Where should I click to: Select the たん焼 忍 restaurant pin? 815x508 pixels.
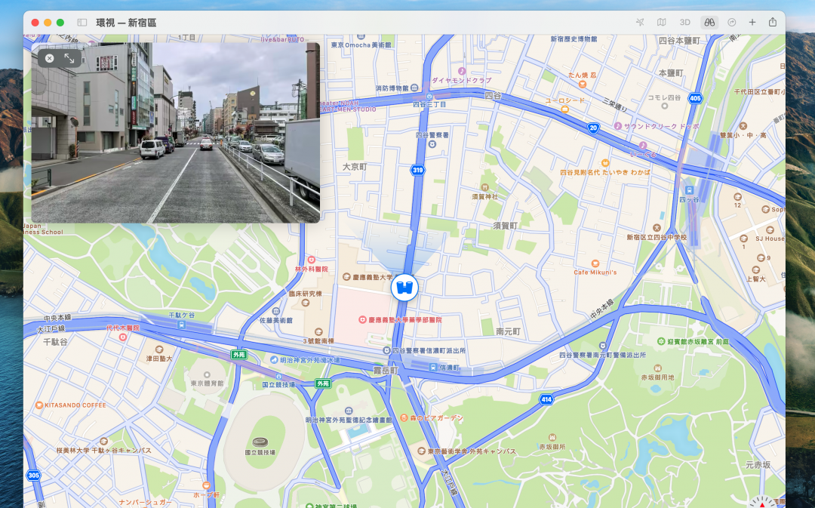click(x=582, y=84)
